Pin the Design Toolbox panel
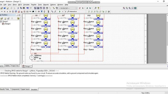 (17, 15)
